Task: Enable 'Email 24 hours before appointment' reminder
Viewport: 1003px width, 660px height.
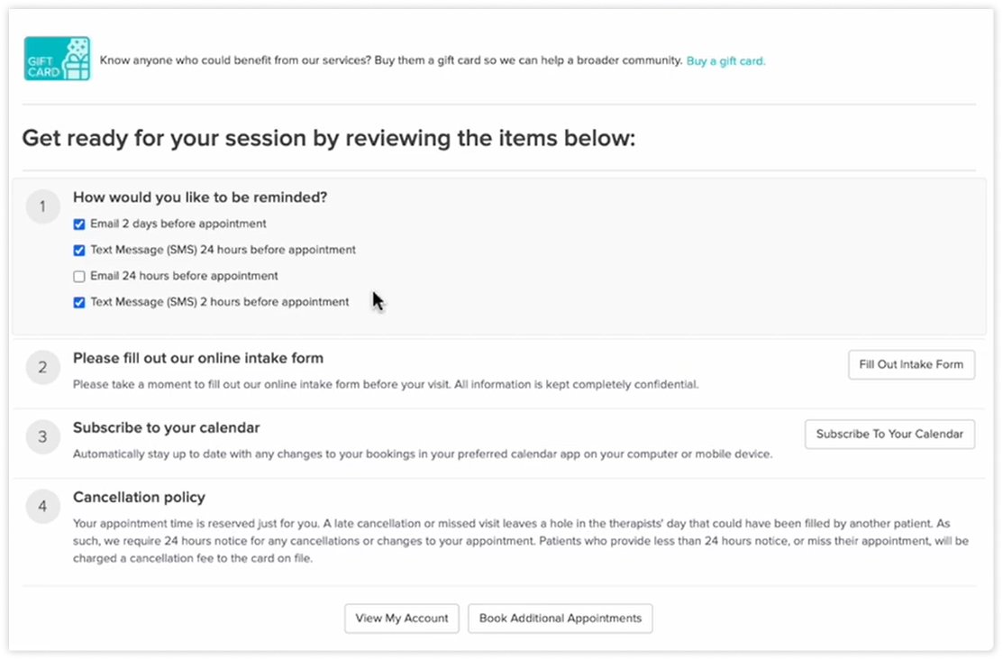Action: (x=79, y=276)
